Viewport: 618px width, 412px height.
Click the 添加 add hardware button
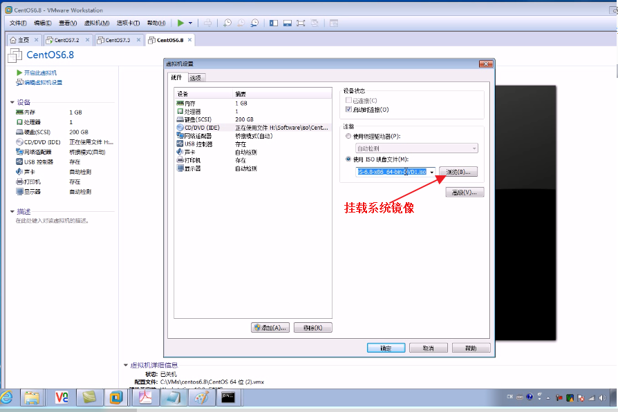pos(270,328)
